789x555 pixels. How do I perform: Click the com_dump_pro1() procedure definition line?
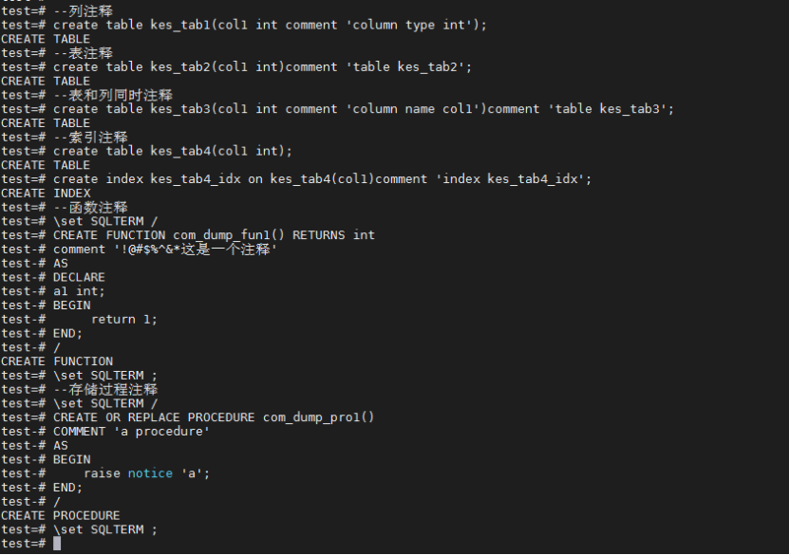tap(214, 417)
